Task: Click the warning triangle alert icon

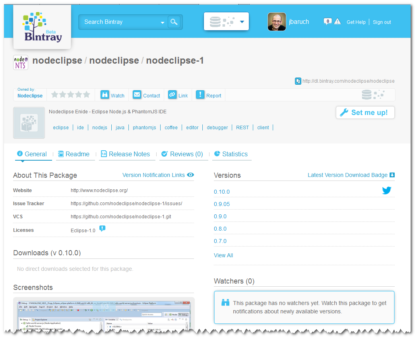Action: click(337, 22)
